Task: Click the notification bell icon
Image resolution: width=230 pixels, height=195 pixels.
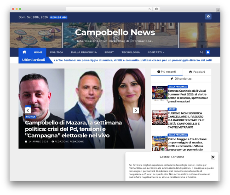Action: click(208, 52)
